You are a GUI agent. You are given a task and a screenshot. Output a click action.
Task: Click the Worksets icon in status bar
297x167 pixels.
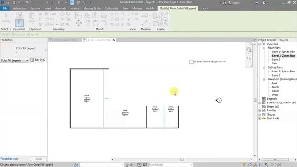pos(76,165)
